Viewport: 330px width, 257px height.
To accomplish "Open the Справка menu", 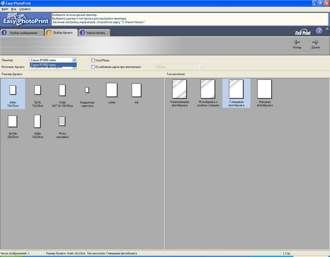I will click(x=25, y=9).
